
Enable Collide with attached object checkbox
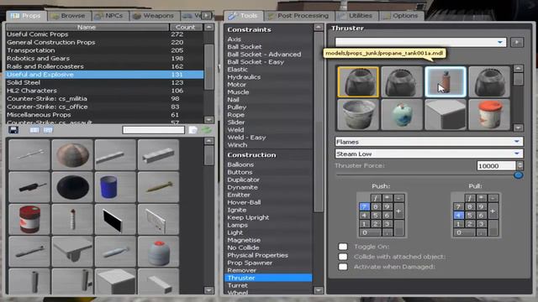343,257
